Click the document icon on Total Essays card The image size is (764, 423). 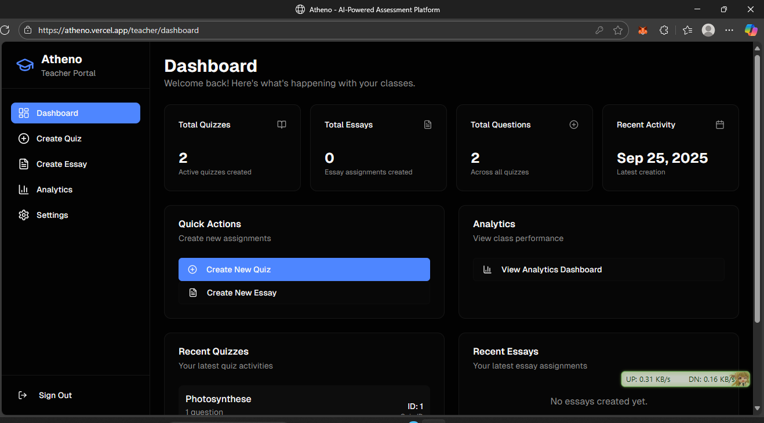428,125
